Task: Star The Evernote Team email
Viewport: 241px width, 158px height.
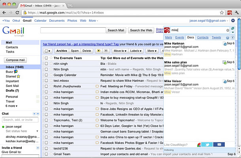Action: point(51,58)
